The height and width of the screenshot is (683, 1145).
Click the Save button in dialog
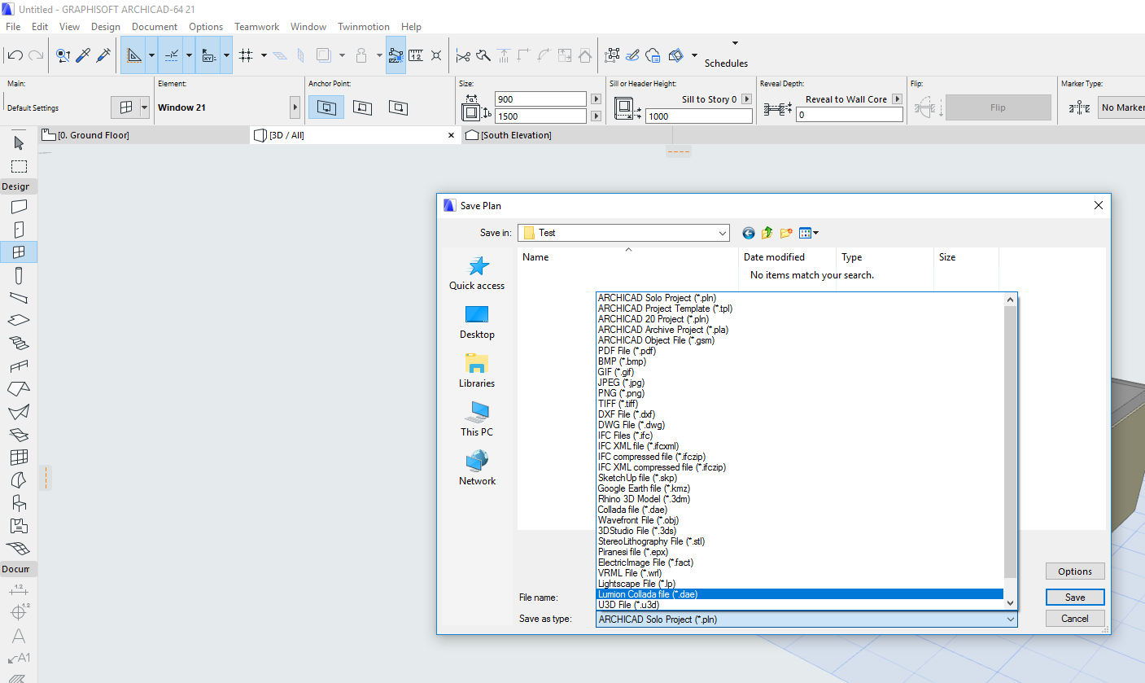1075,598
